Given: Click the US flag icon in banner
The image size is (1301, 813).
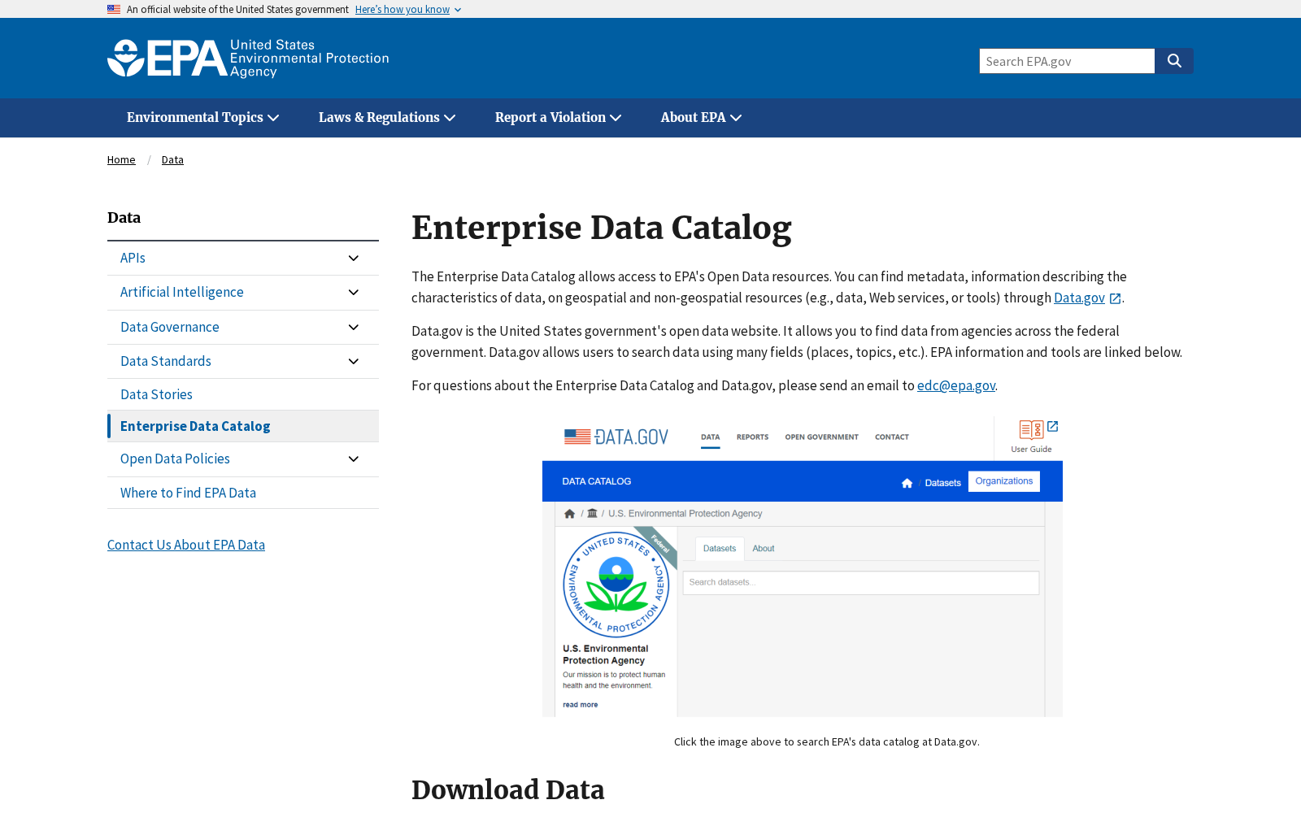Looking at the screenshot, I should tap(114, 10).
